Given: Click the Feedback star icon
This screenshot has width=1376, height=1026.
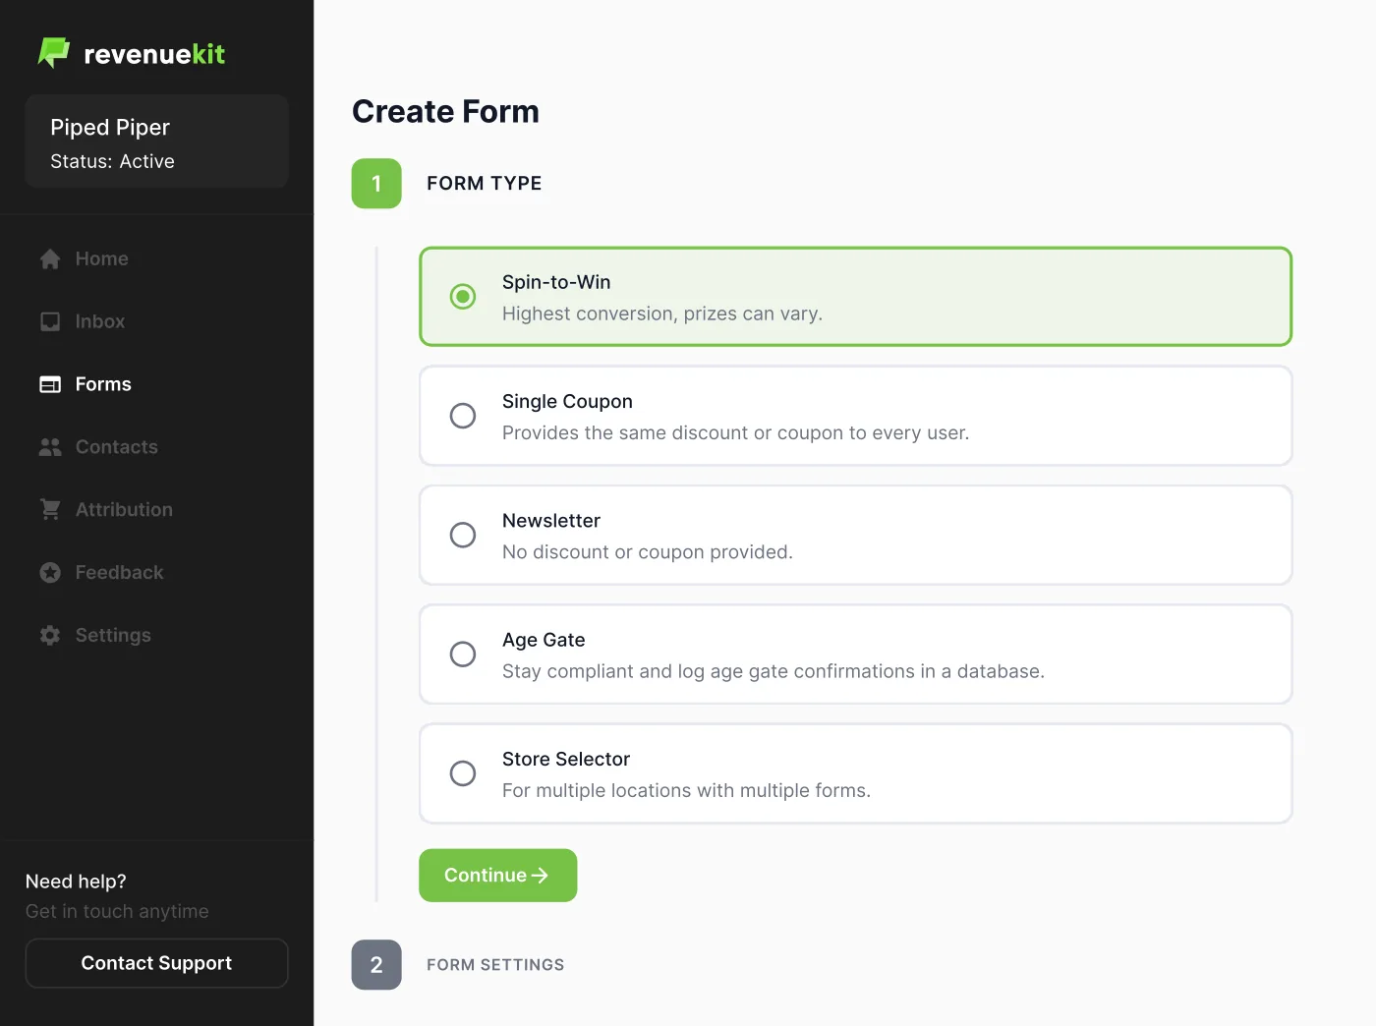Looking at the screenshot, I should tap(49, 572).
